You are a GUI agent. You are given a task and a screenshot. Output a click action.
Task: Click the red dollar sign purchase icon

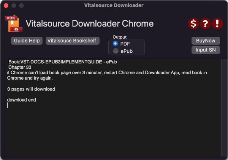(x=193, y=24)
